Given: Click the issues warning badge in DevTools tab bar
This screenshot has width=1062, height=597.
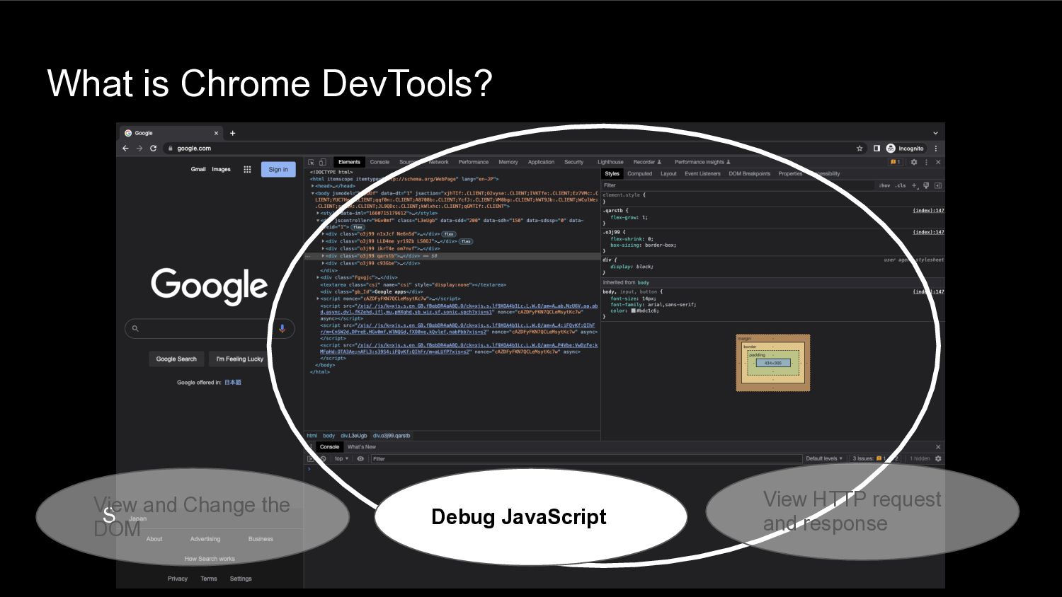Looking at the screenshot, I should coord(896,162).
